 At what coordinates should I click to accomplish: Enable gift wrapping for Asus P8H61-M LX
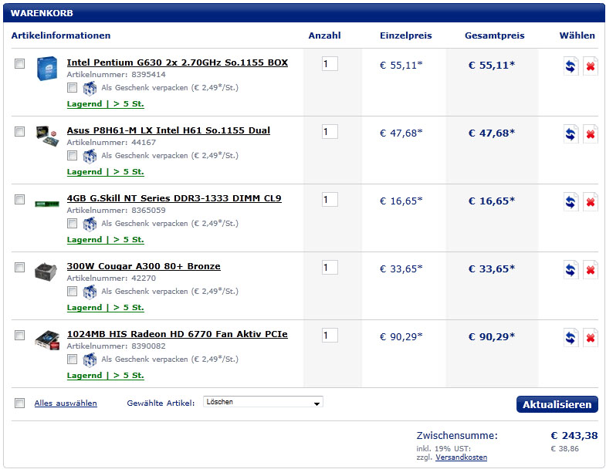[x=72, y=155]
